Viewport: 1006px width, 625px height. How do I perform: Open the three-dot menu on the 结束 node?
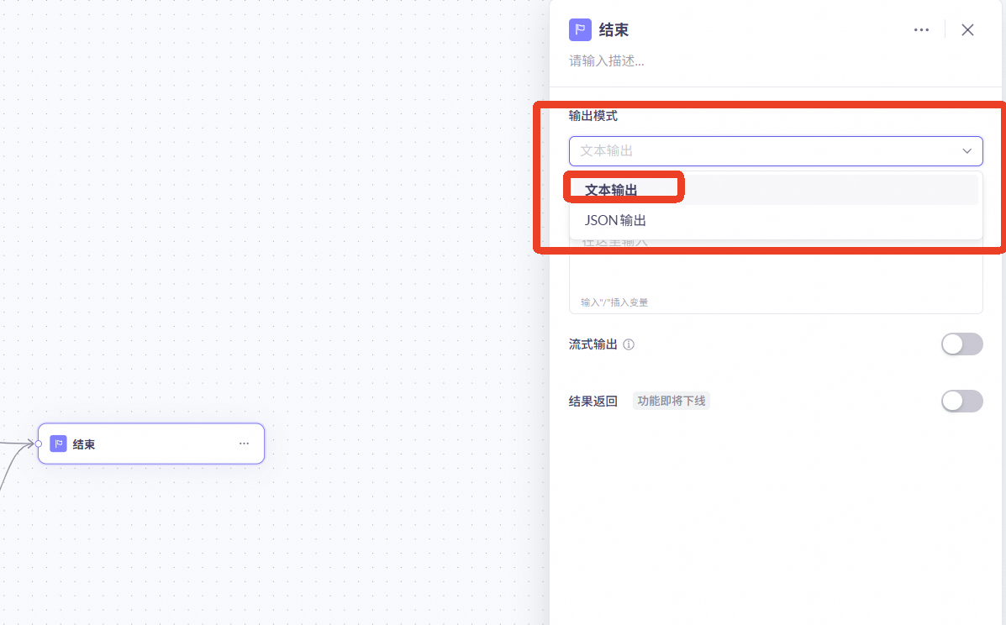pos(244,444)
